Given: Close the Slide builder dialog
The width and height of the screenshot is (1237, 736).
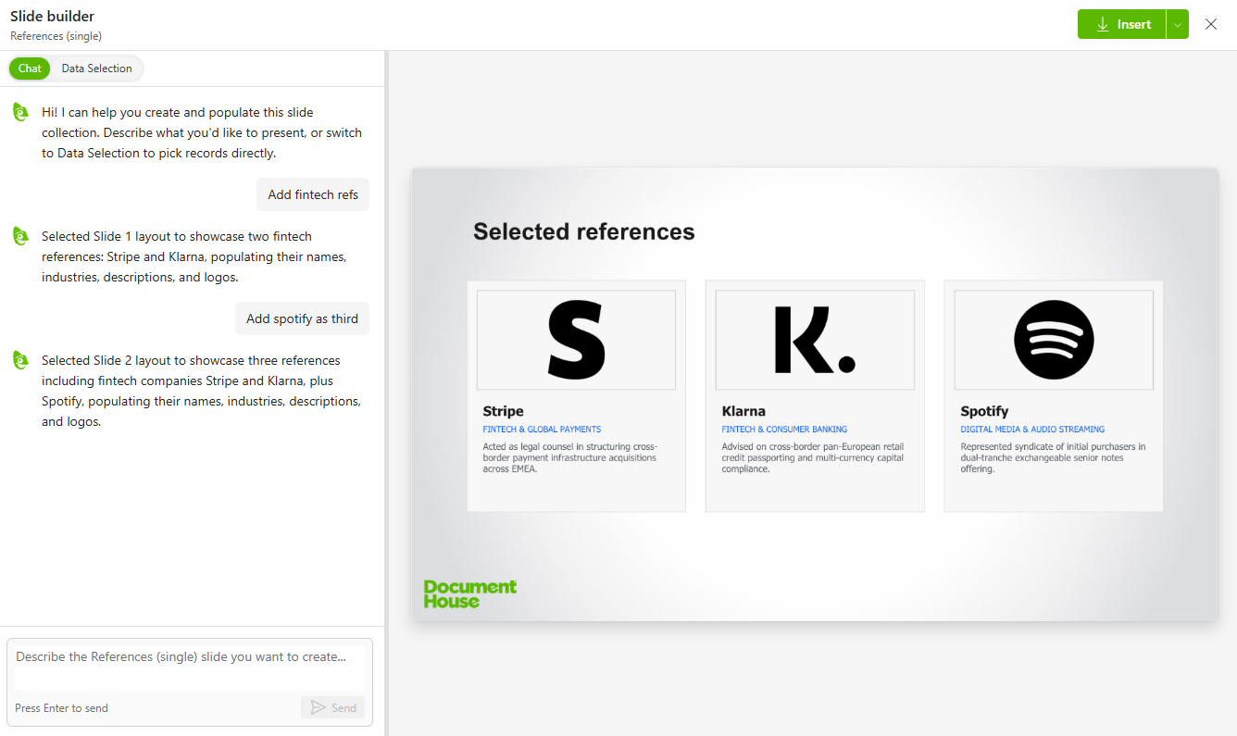Looking at the screenshot, I should (1211, 25).
